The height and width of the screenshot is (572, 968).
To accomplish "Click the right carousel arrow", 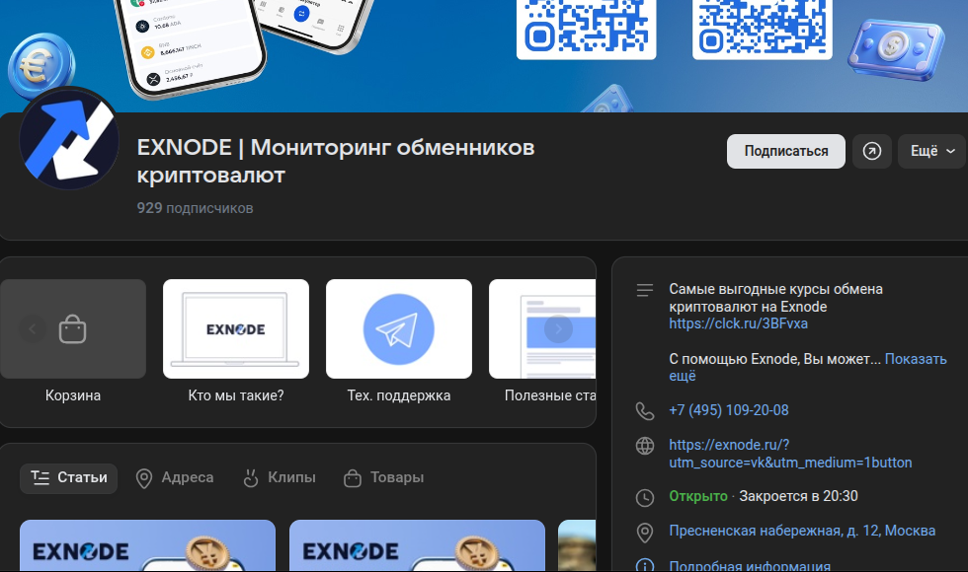I will [558, 329].
